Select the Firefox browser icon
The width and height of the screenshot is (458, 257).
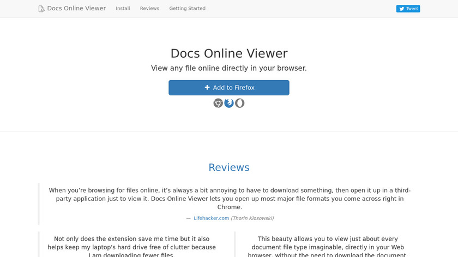229,103
